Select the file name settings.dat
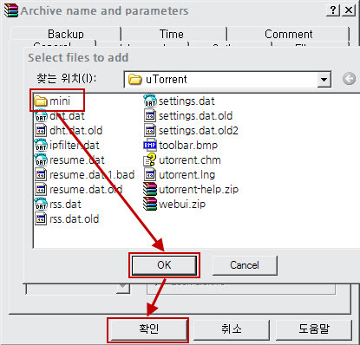Viewport: 360px width, 345px height. pos(187,101)
